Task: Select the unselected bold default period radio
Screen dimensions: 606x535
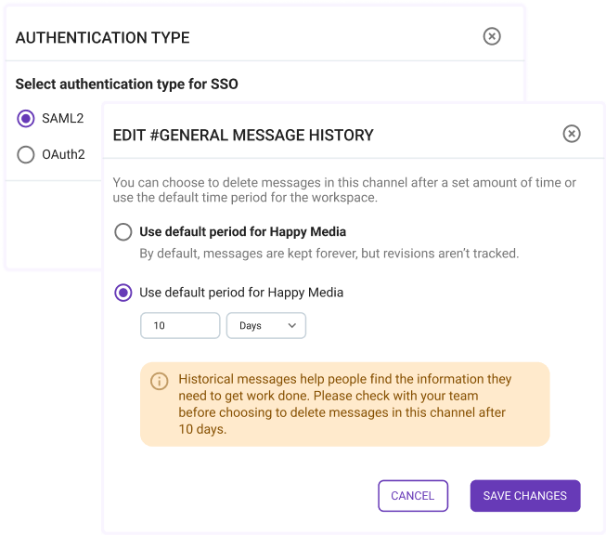Action: 122,231
